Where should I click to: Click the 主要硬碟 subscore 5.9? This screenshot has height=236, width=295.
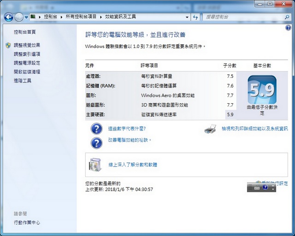tap(230, 115)
